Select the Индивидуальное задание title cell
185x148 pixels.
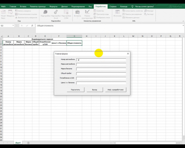tap(42, 39)
